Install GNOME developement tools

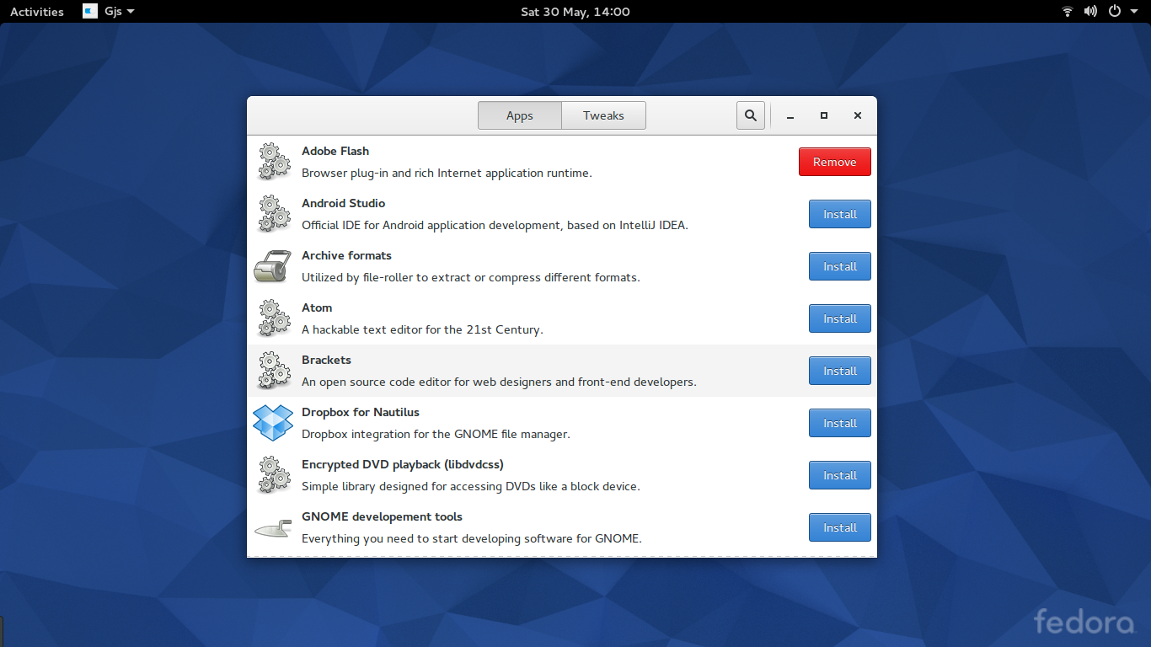tap(840, 527)
